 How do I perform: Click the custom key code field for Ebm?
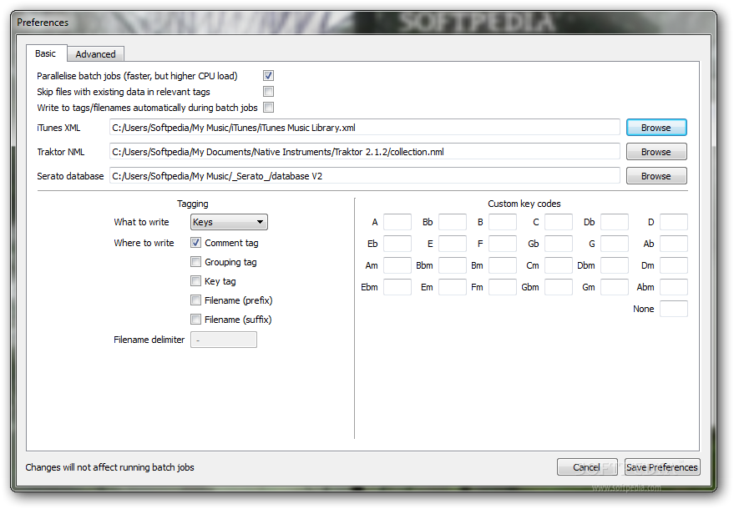[397, 287]
